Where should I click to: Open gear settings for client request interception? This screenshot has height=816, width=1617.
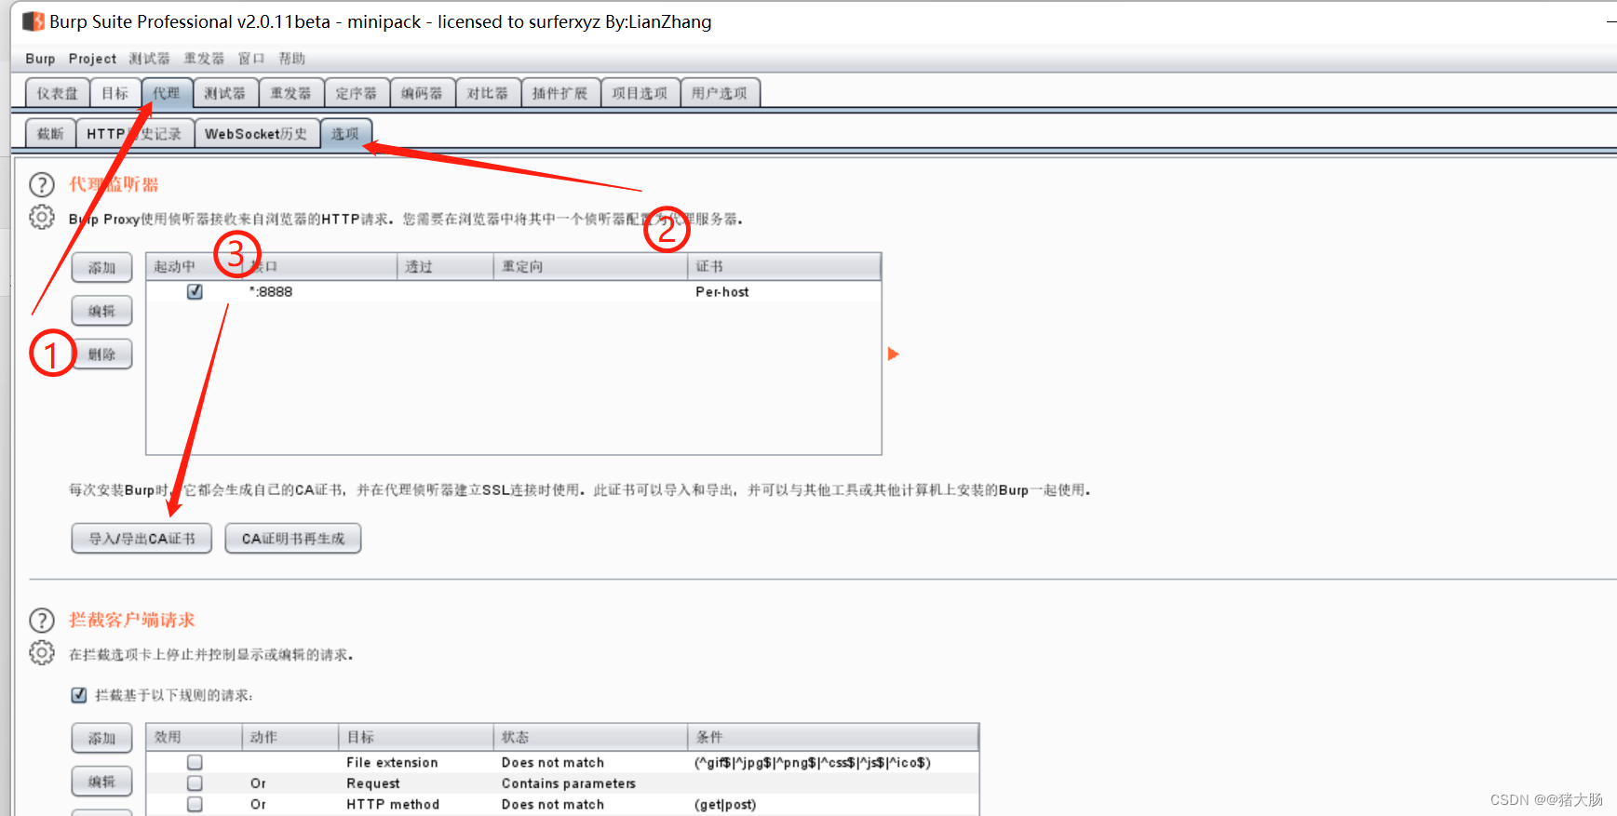tap(42, 653)
